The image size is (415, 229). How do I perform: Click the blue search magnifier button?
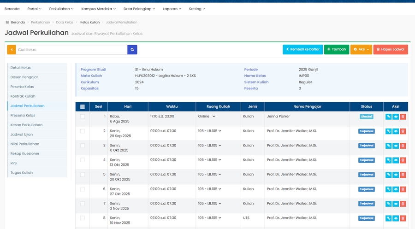[x=132, y=50]
